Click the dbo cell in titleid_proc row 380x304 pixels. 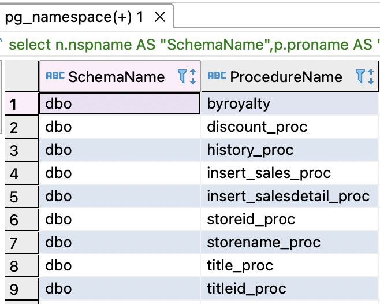(x=120, y=288)
